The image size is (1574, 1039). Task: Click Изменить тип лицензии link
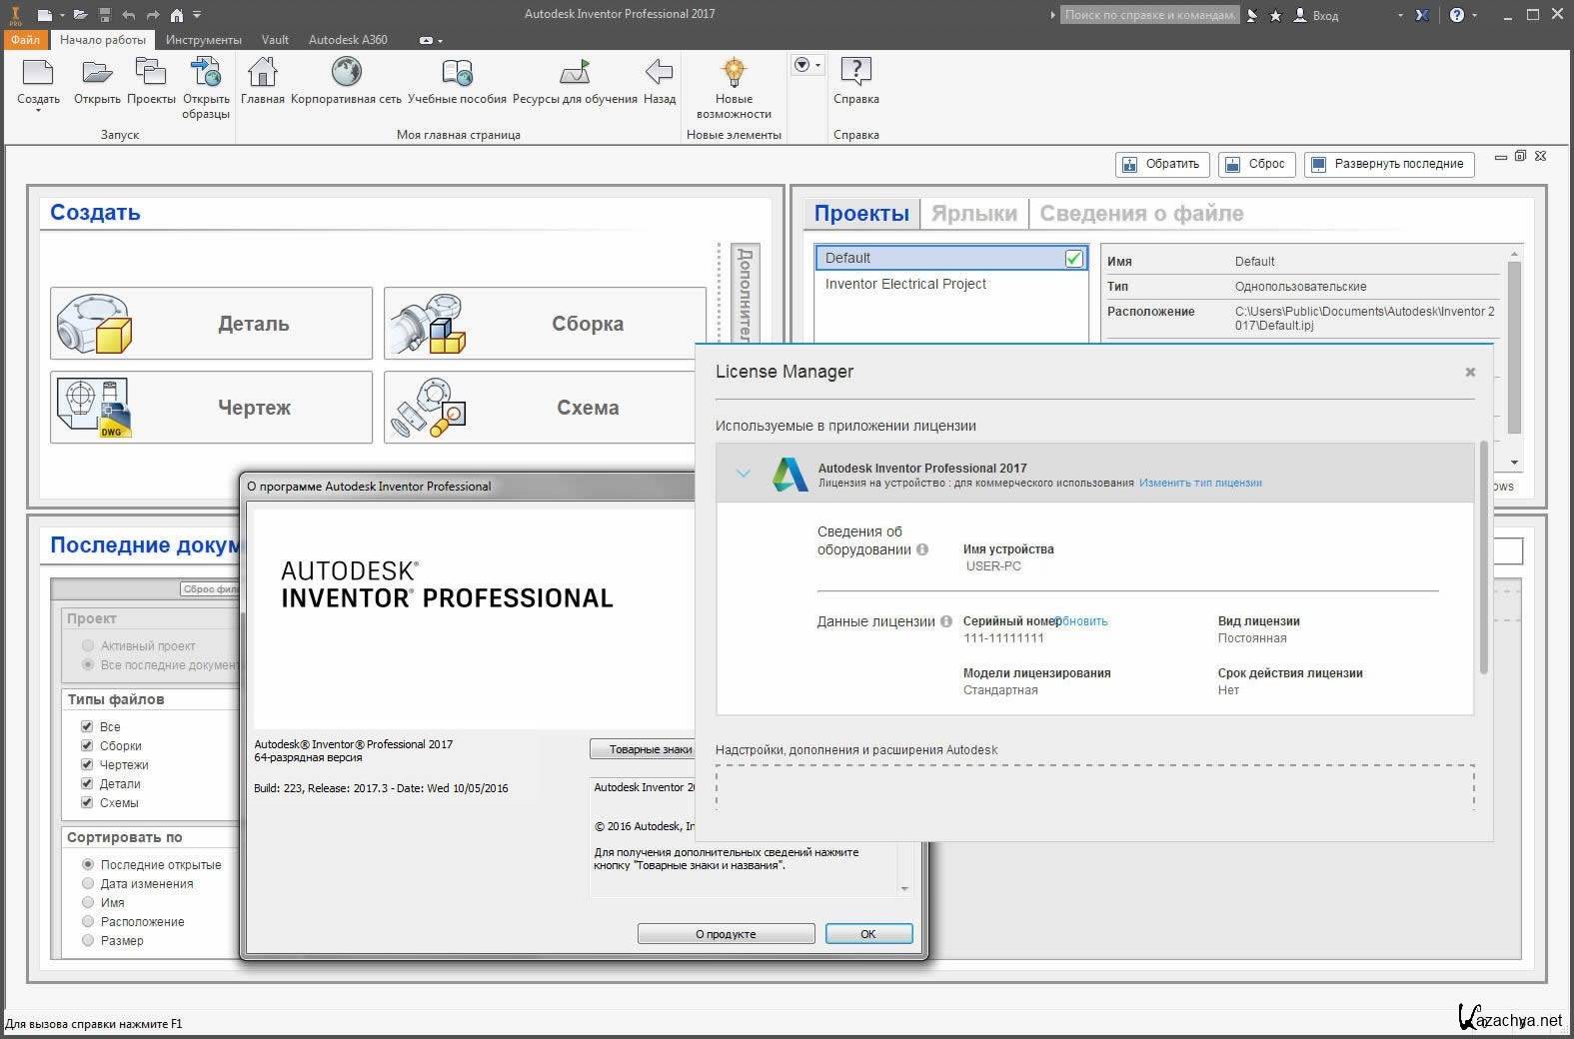[x=1200, y=483]
